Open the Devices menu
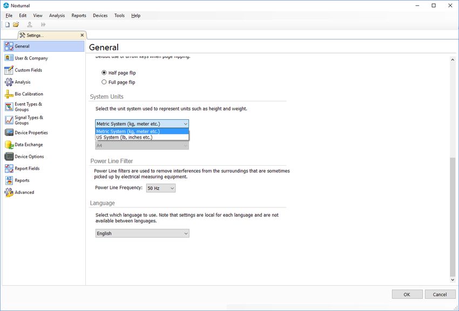Screen dimensions: 459x311 (100, 16)
